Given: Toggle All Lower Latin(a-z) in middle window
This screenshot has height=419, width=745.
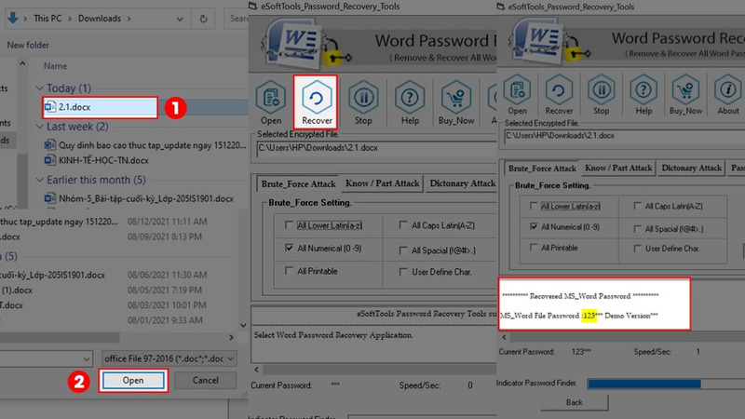Looking at the screenshot, I should click(x=289, y=224).
